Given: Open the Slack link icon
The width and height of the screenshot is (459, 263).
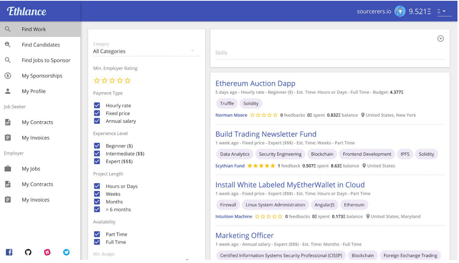Looking at the screenshot, I should (47, 252).
